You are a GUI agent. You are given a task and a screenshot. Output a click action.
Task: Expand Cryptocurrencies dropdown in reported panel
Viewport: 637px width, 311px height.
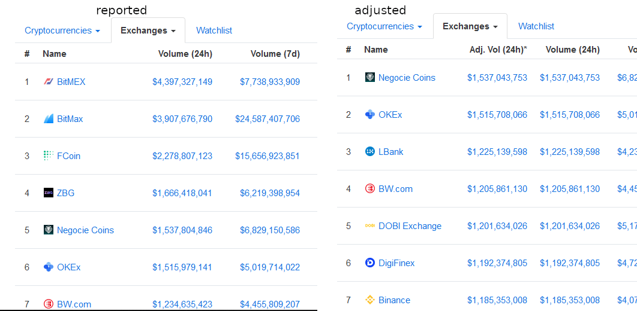(62, 31)
